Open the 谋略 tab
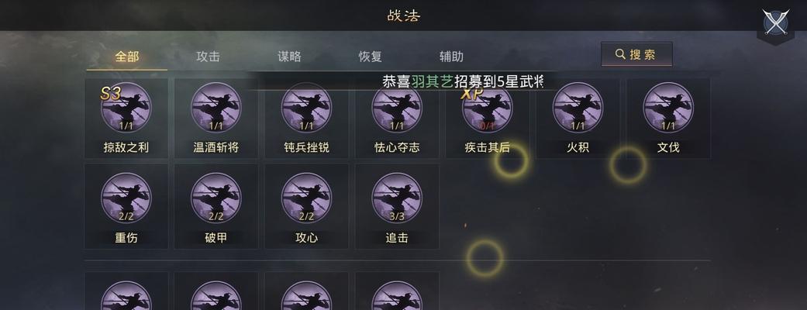Image resolution: width=807 pixels, height=310 pixels. (289, 57)
